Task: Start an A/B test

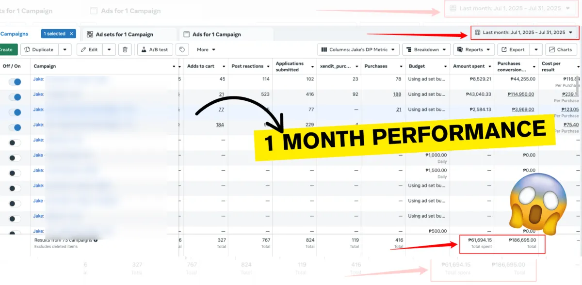Action: pos(155,49)
